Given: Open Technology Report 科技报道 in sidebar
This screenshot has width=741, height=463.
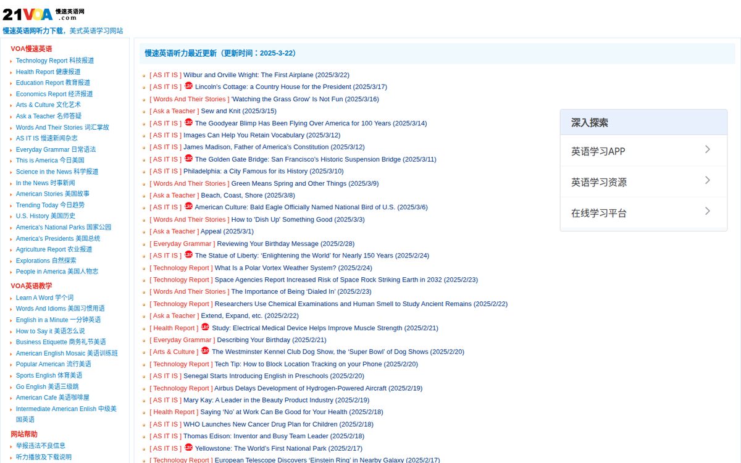Looking at the screenshot, I should click(x=55, y=60).
